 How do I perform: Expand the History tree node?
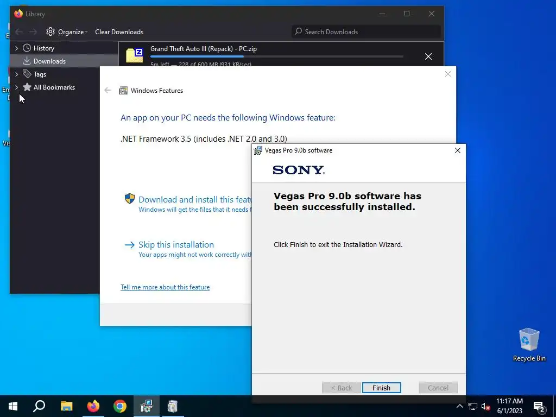tap(16, 48)
